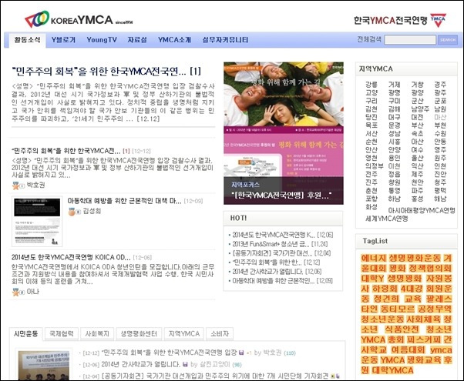Open the 수원 regional YMCA link
The width and height of the screenshot is (464, 381).
440,134
